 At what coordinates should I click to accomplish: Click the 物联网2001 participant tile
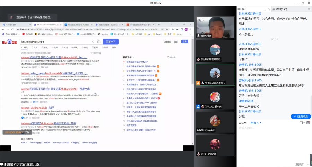tap(215, 122)
